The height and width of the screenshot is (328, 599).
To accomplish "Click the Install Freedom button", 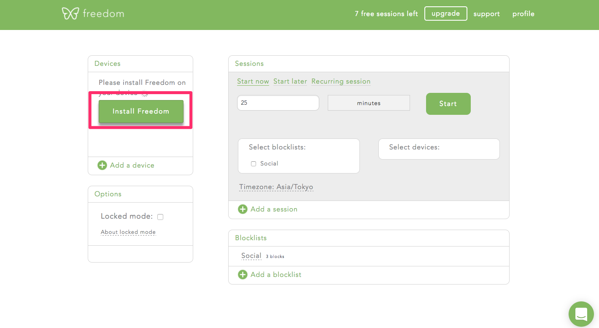I will (141, 111).
